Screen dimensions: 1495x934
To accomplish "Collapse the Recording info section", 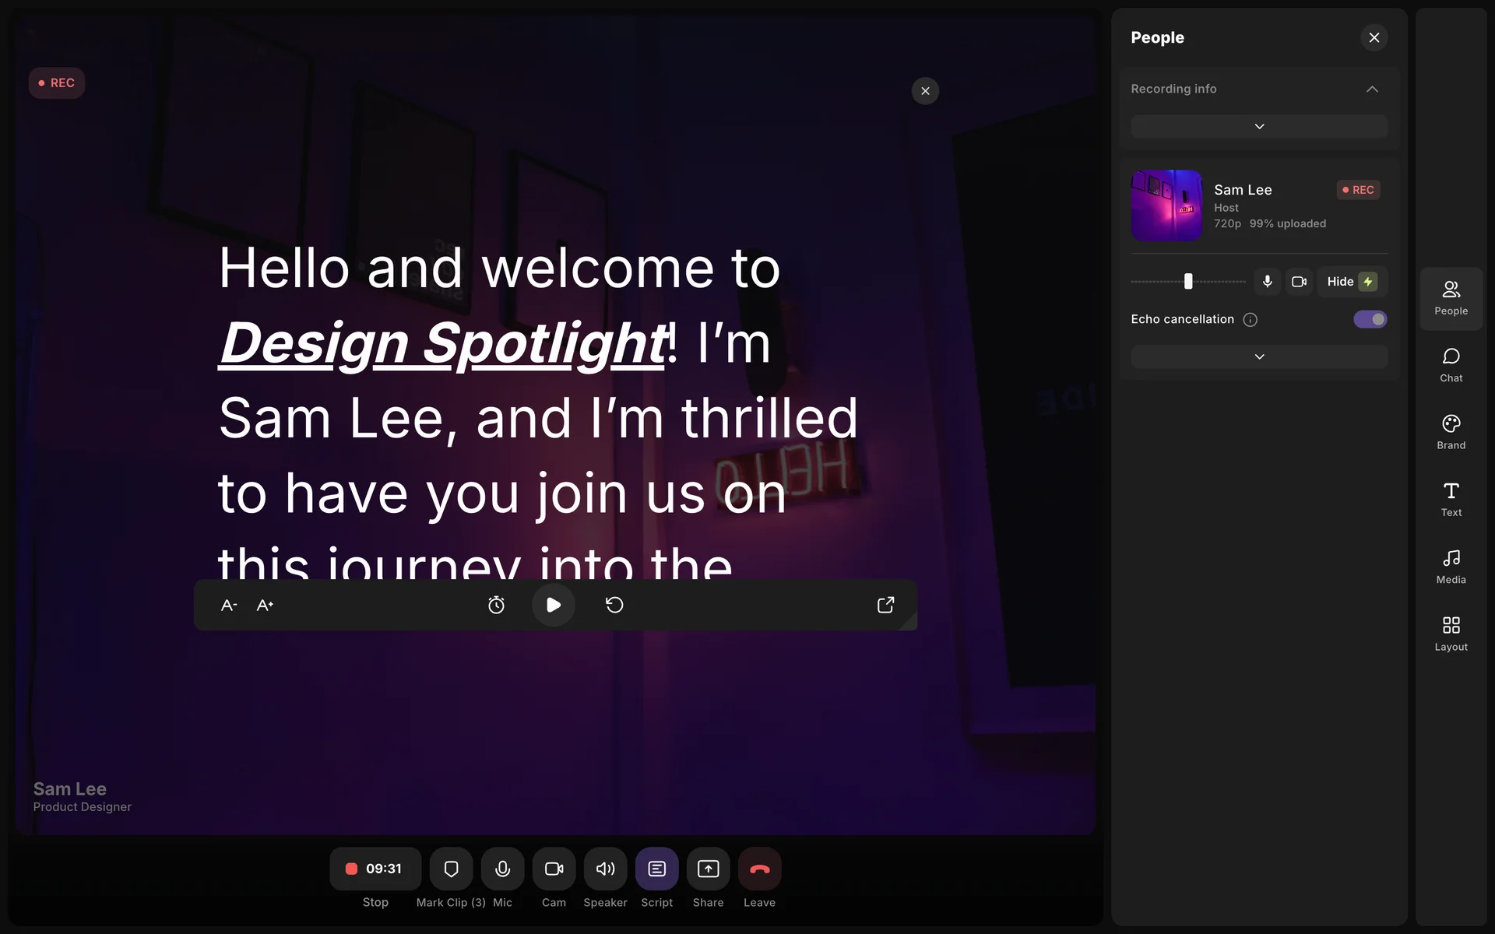I will click(x=1372, y=89).
